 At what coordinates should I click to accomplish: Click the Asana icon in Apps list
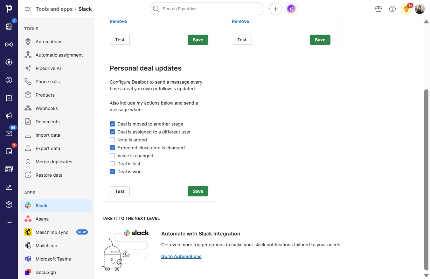click(28, 219)
